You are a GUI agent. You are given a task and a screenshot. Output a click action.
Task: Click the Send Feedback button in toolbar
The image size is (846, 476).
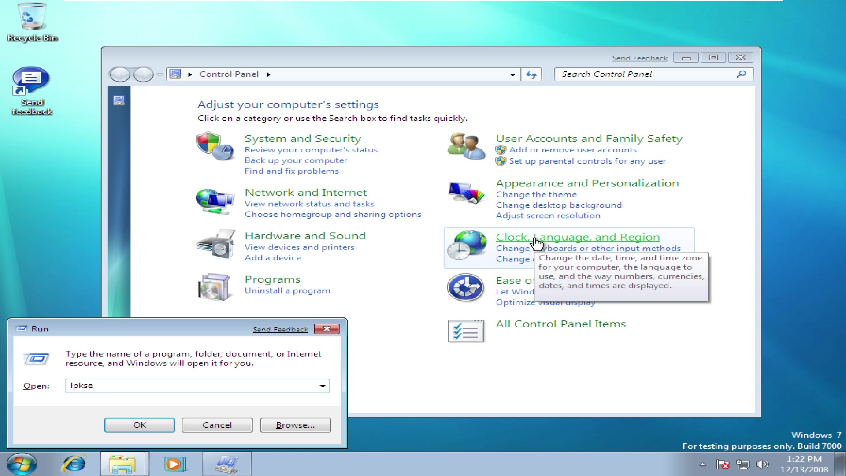[x=639, y=57]
